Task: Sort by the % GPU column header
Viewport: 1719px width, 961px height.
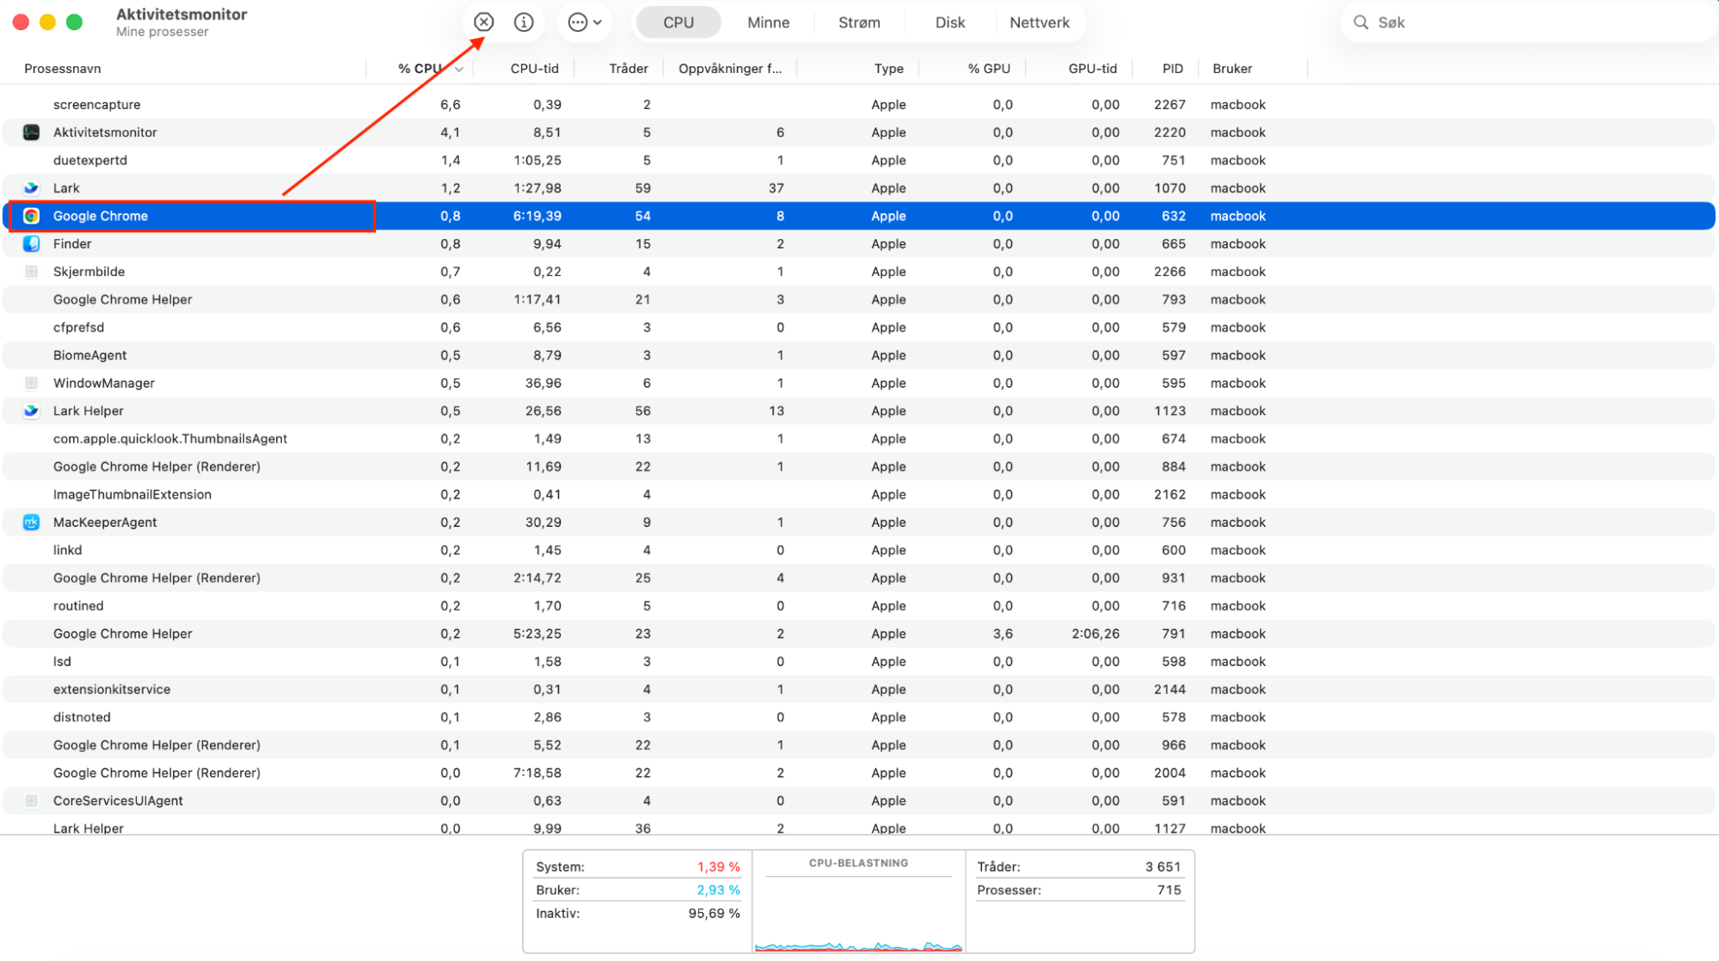Action: click(989, 69)
